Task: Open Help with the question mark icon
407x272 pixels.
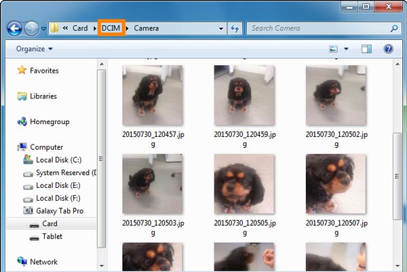Action: [388, 49]
